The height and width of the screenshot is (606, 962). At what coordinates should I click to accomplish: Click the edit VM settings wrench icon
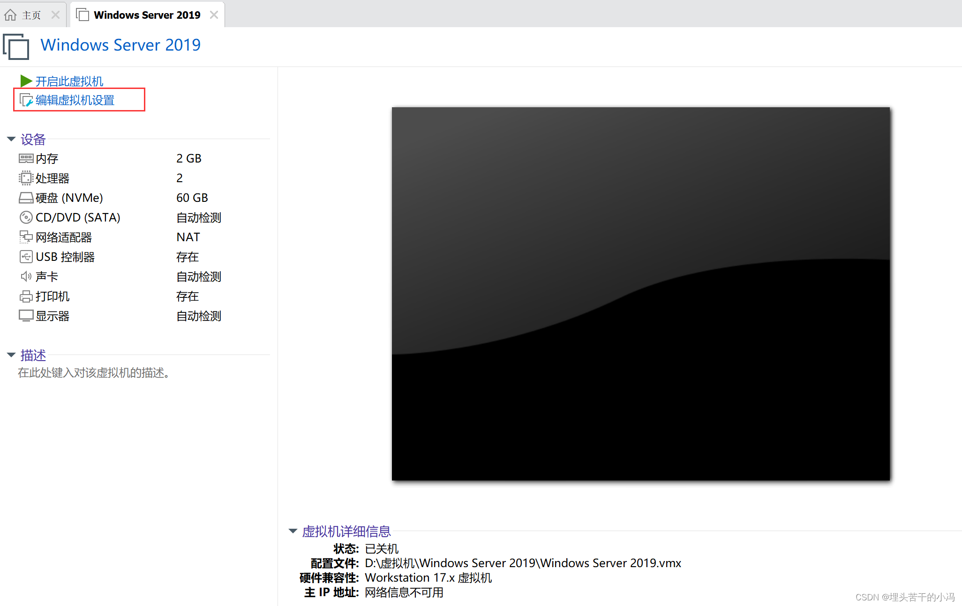point(26,100)
